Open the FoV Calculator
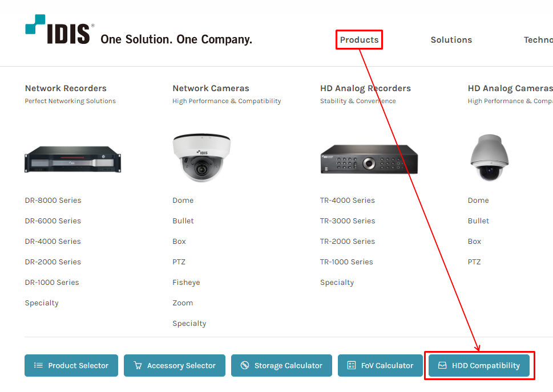The height and width of the screenshot is (392, 553). (x=380, y=366)
